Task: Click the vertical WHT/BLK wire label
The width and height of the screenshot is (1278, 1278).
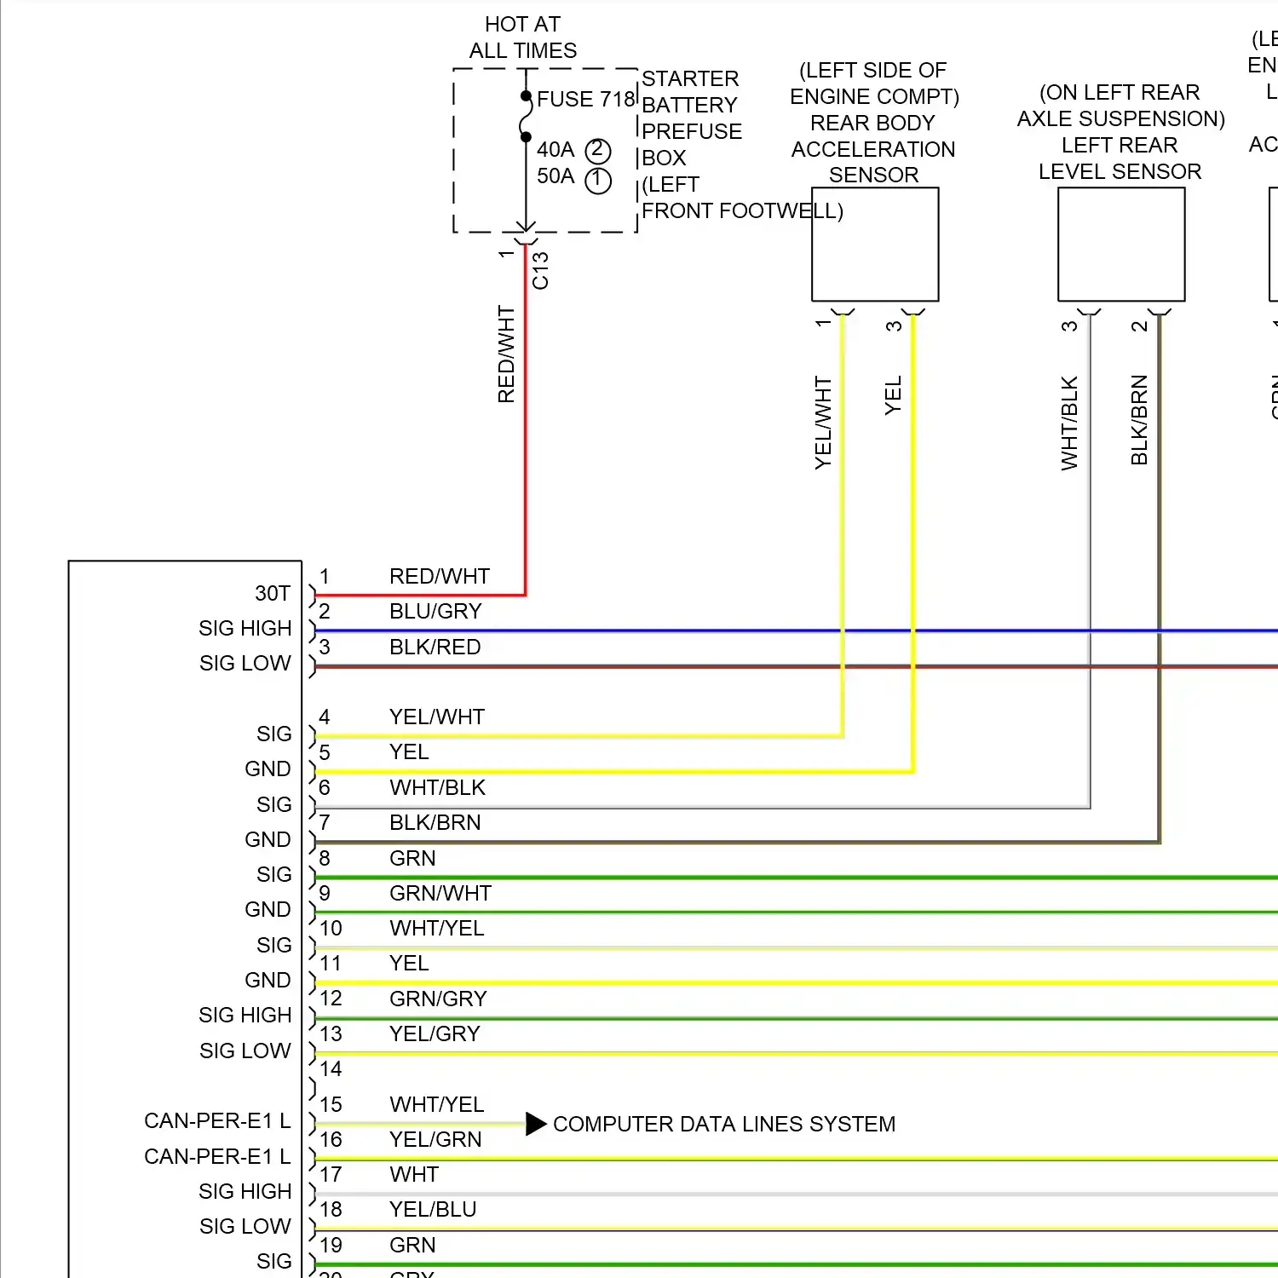Action: click(x=1070, y=423)
